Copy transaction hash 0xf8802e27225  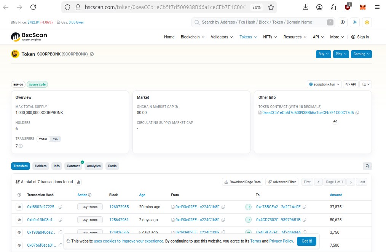[60, 207]
